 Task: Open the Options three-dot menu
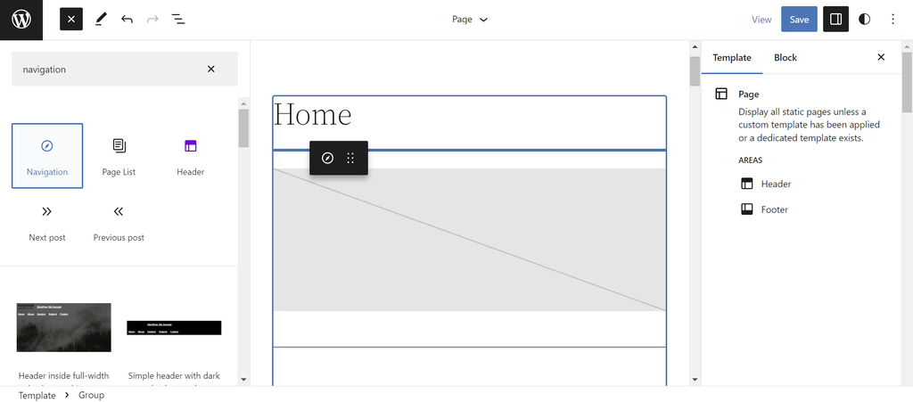pos(892,20)
